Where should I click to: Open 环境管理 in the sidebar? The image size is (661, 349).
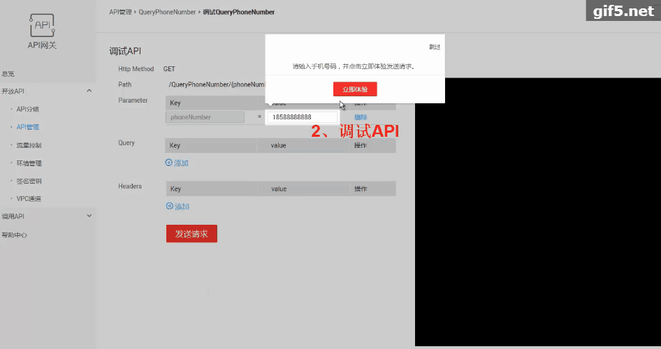(29, 163)
